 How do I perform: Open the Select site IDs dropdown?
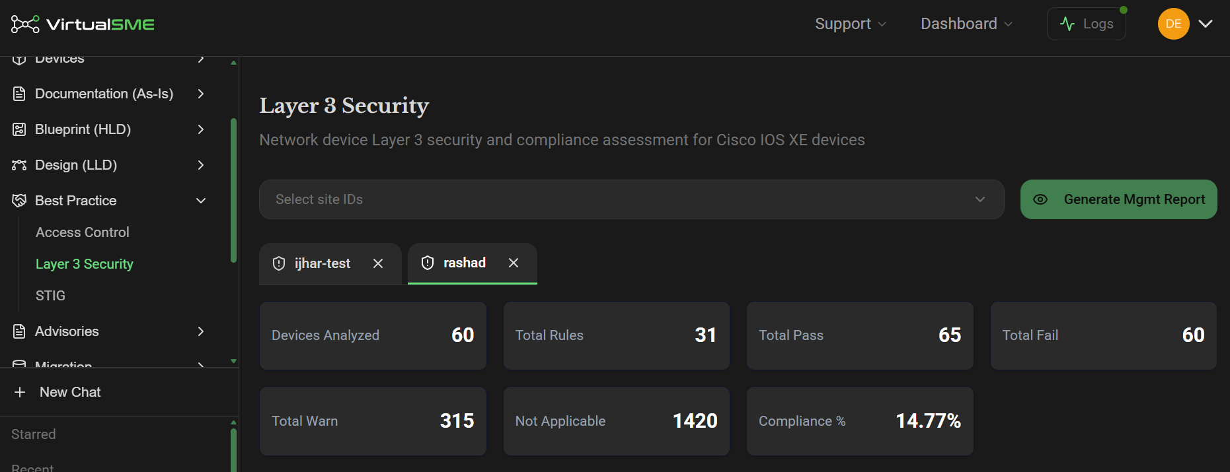click(x=631, y=199)
